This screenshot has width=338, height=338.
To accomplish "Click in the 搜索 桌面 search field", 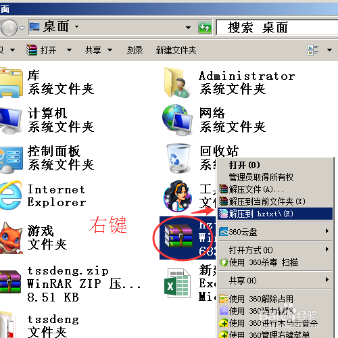I will tap(277, 28).
